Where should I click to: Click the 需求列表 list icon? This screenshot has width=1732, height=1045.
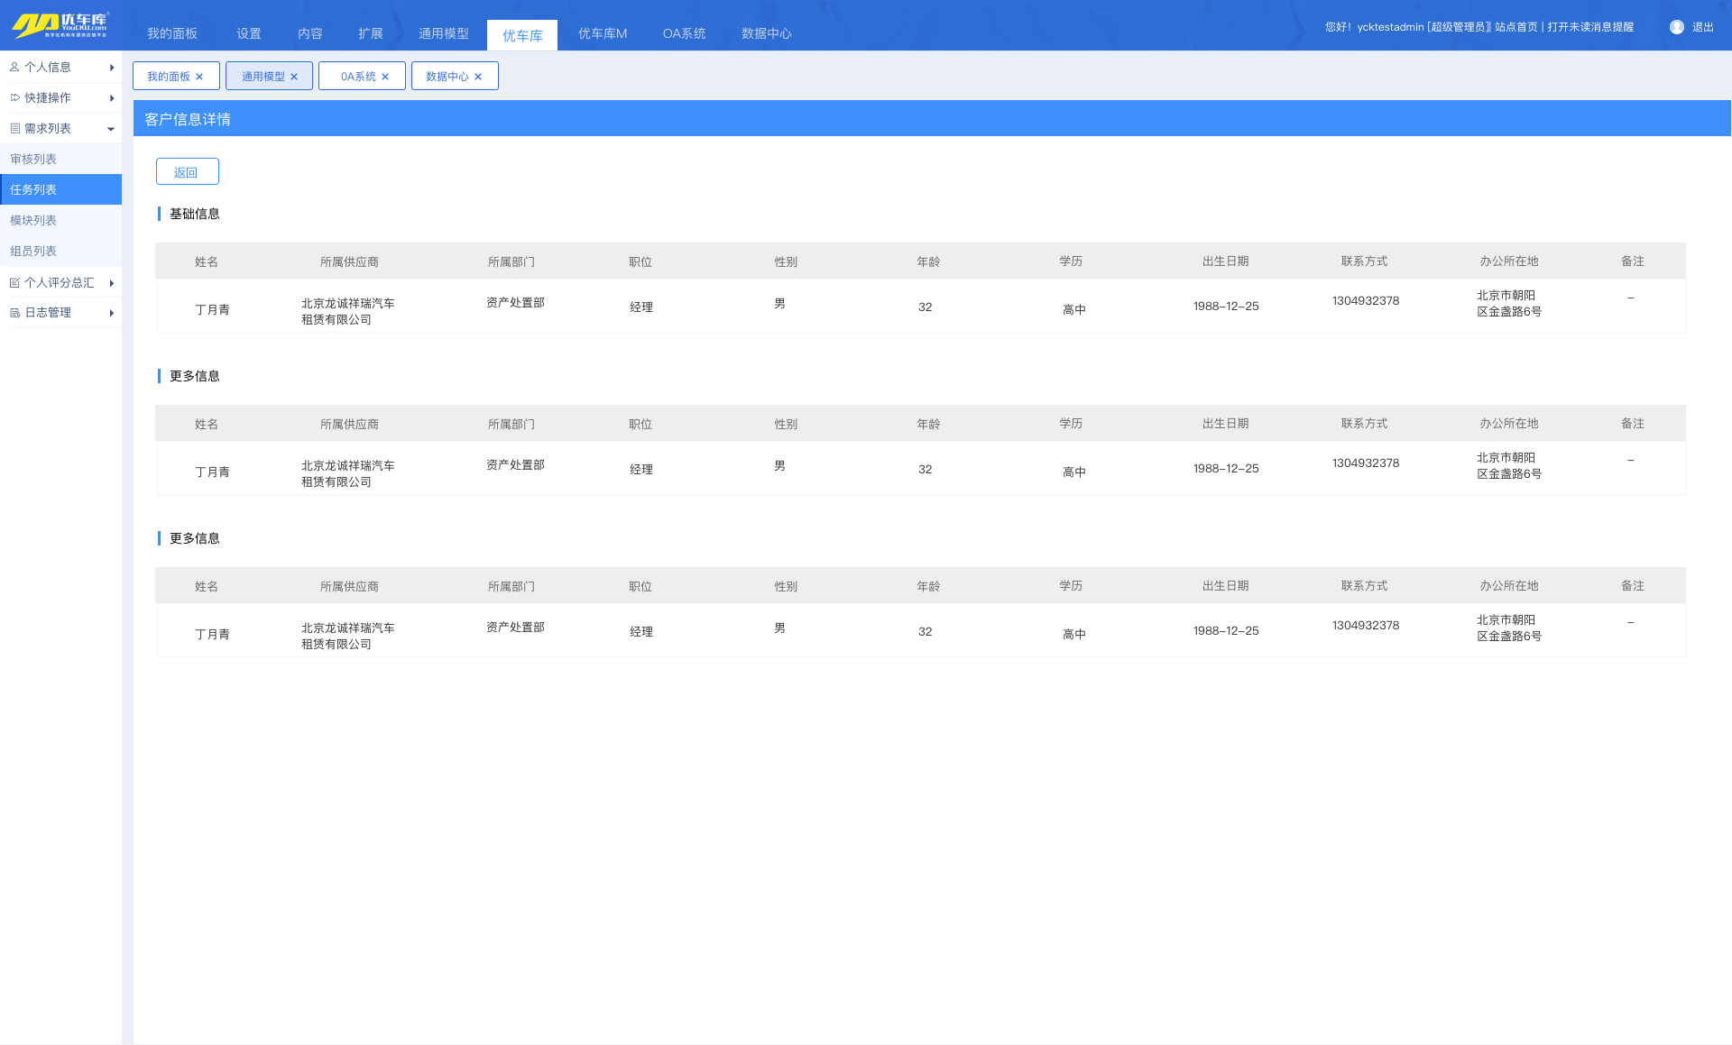[x=14, y=128]
